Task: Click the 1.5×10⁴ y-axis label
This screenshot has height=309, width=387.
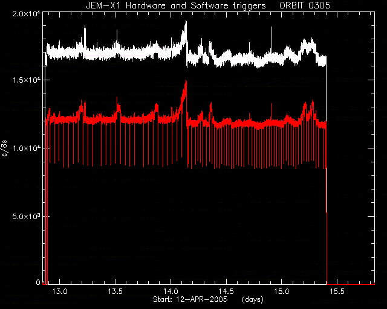Action: point(27,80)
